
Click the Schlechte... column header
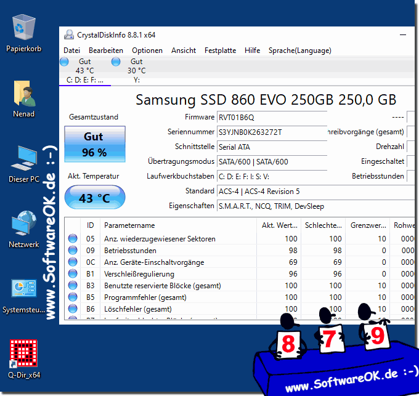pos(323,225)
